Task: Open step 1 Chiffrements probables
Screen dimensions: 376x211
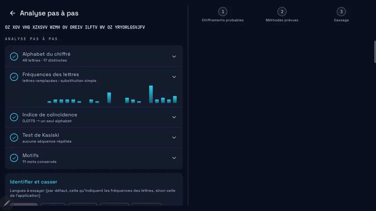Action: [x=222, y=14]
